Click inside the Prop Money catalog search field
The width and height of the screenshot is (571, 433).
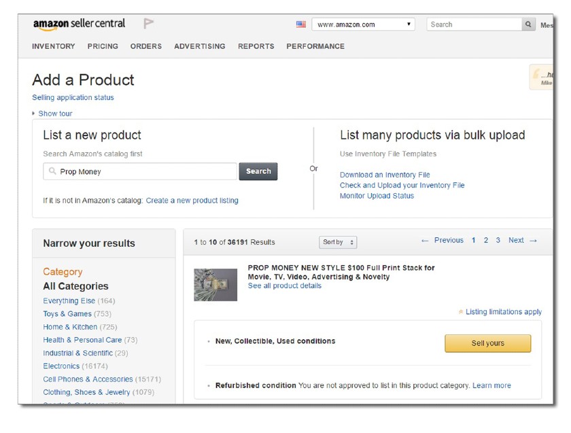[140, 171]
